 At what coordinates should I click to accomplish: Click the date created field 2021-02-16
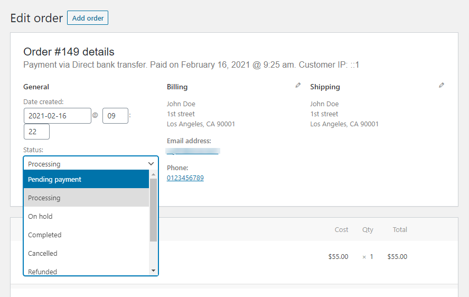click(x=58, y=116)
